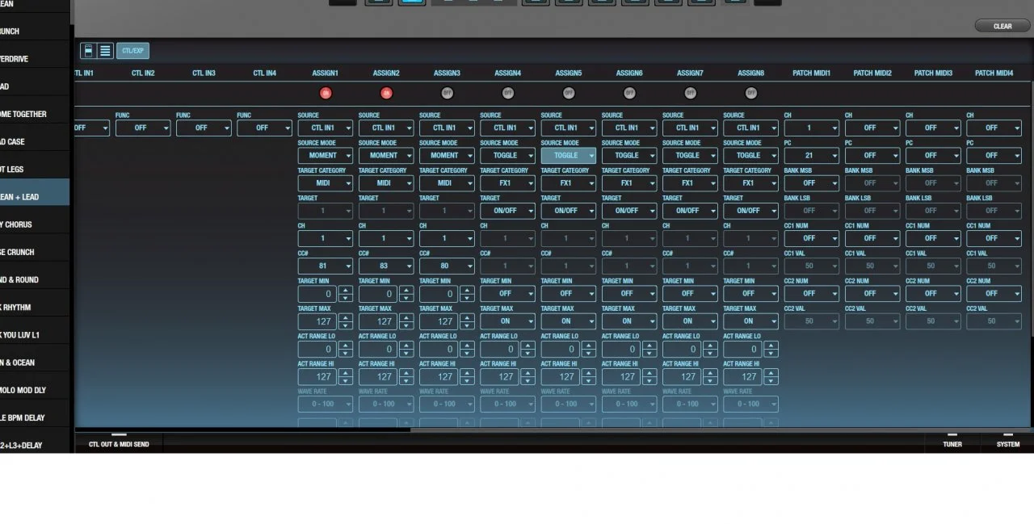Decrease ASSIGN1 Act Range Hi down arrow
Image resolution: width=1034 pixels, height=524 pixels.
point(345,381)
